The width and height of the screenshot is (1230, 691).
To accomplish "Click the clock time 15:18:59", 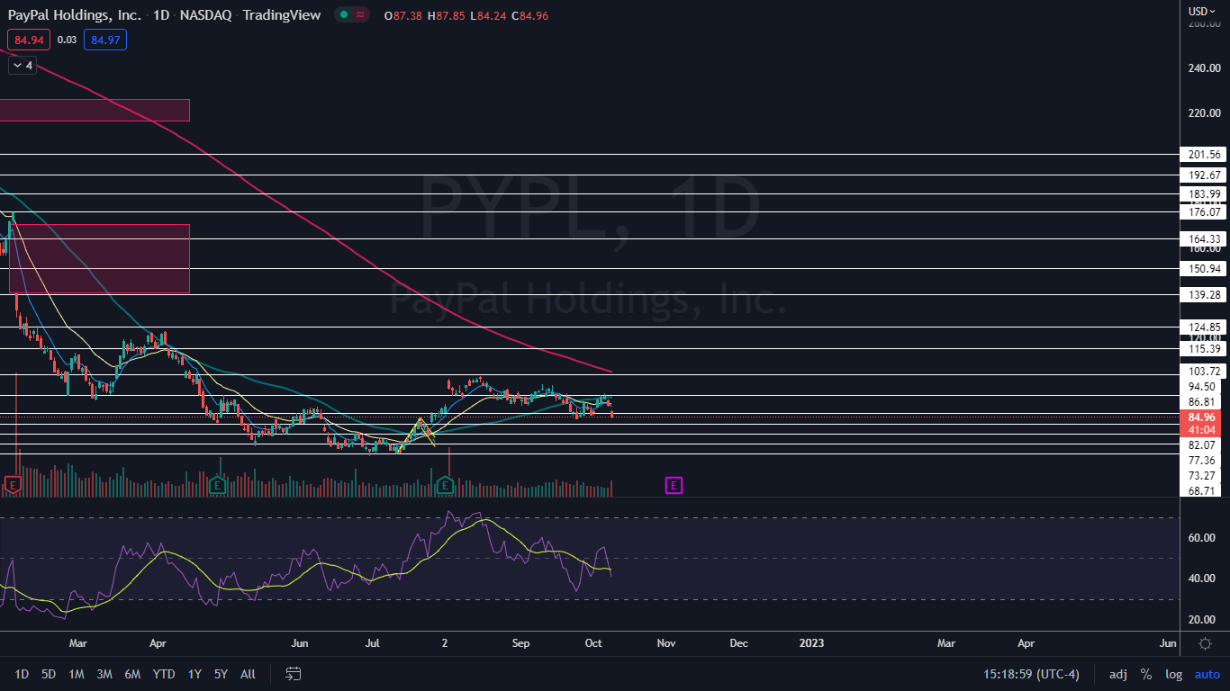I will click(1010, 674).
